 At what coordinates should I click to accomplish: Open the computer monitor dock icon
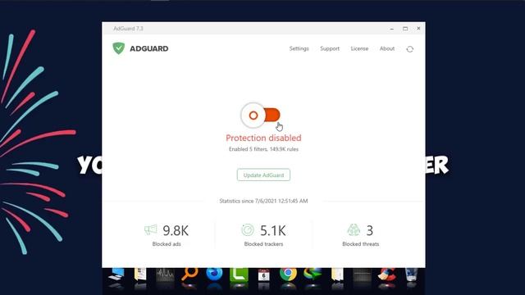pos(116,275)
